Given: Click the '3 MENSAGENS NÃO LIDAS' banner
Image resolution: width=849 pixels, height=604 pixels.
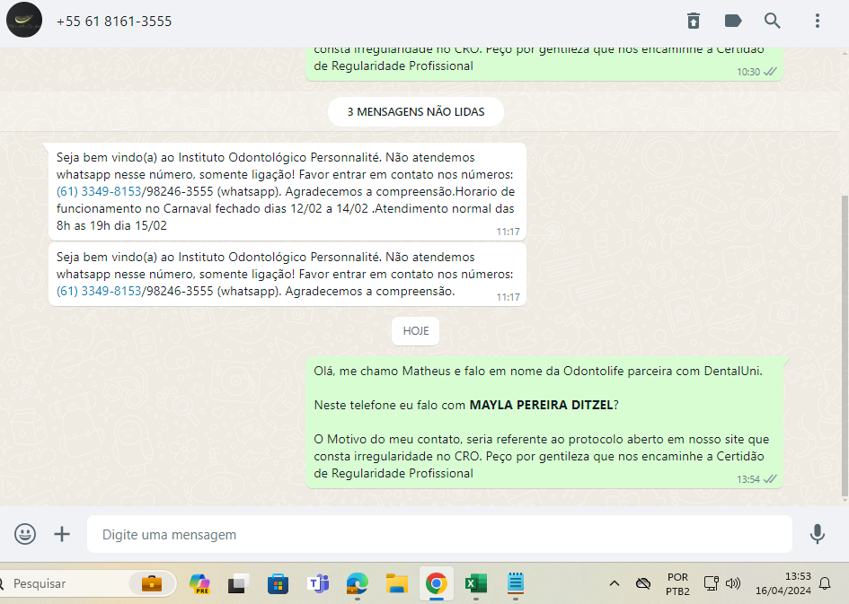Looking at the screenshot, I should click(415, 112).
